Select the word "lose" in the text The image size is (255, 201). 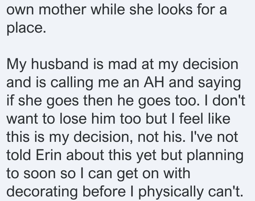pyautogui.click(x=73, y=118)
